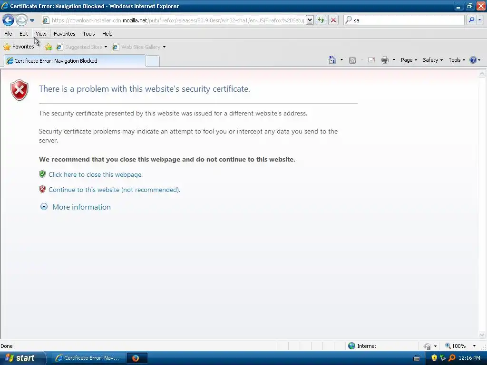
Task: Click the Print icon
Action: pyautogui.click(x=384, y=60)
